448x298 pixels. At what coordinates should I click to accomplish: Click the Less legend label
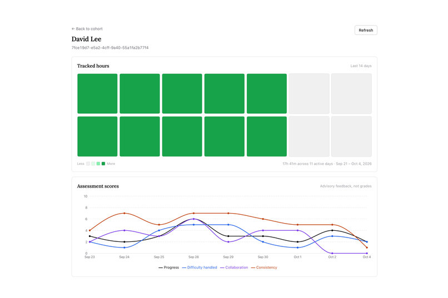click(x=81, y=164)
